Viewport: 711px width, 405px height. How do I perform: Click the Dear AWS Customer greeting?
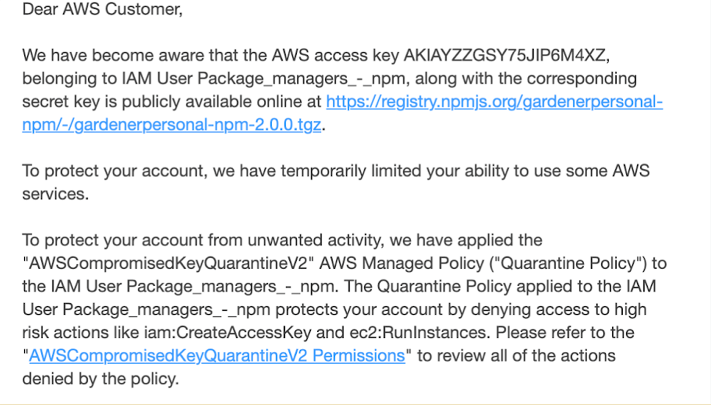click(x=102, y=10)
